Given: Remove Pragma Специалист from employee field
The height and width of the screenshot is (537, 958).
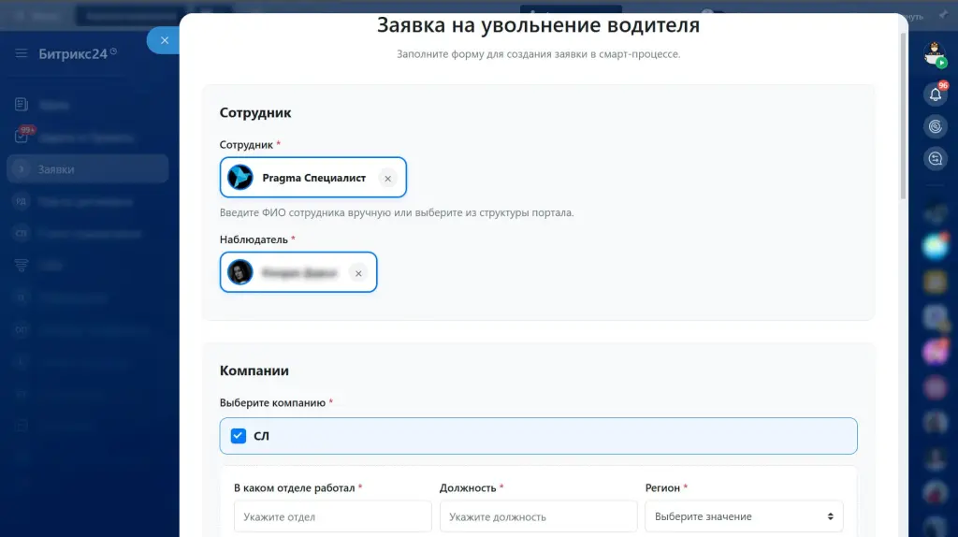Looking at the screenshot, I should [387, 179].
